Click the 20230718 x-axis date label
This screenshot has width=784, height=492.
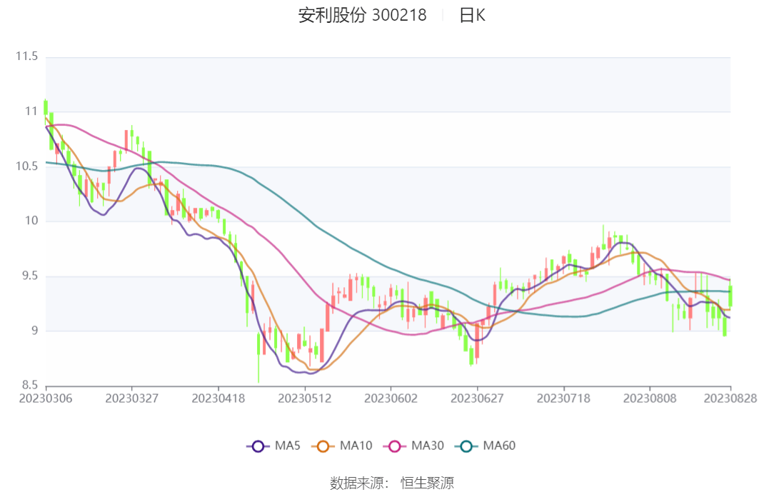(x=563, y=398)
